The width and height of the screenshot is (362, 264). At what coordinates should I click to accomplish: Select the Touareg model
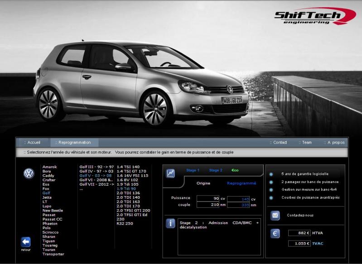click(x=50, y=245)
